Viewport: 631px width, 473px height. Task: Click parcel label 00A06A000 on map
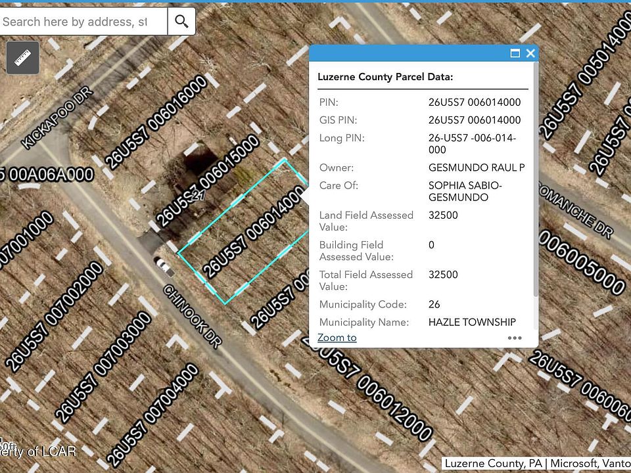[x=51, y=175]
